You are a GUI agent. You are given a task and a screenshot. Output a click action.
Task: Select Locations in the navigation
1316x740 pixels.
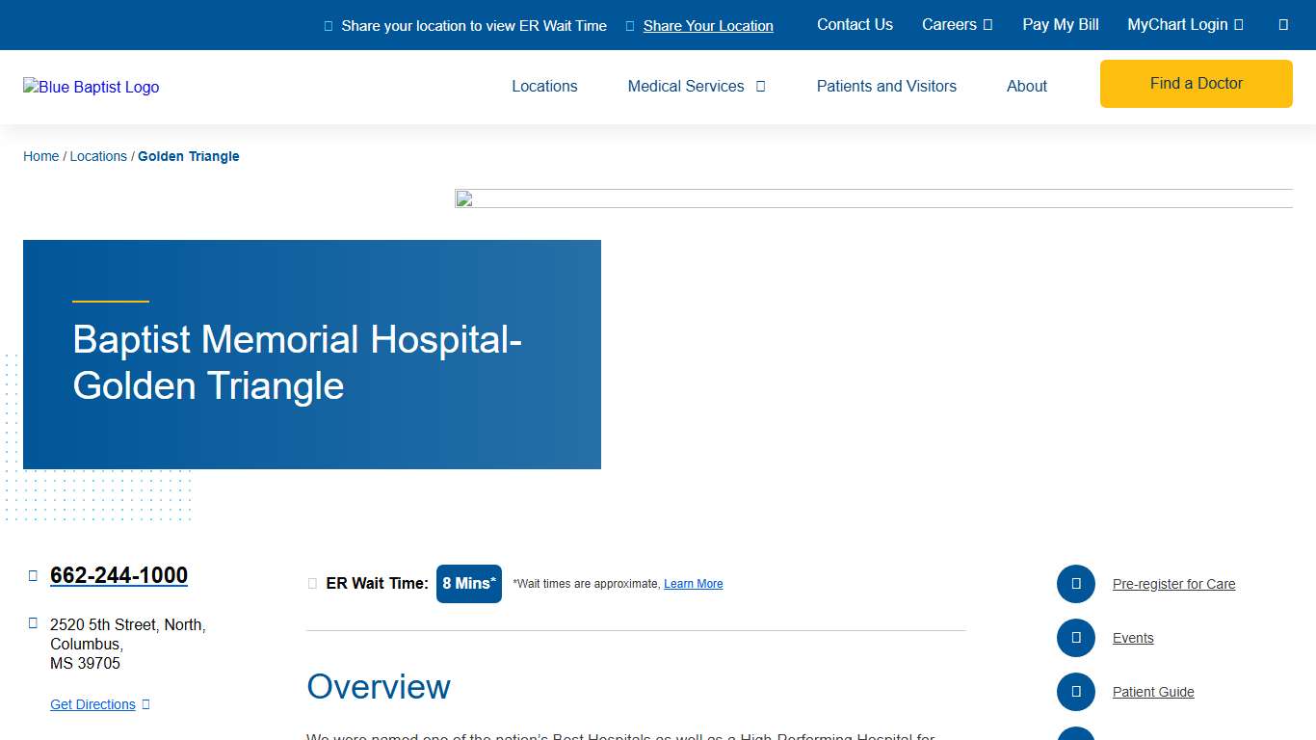(544, 86)
